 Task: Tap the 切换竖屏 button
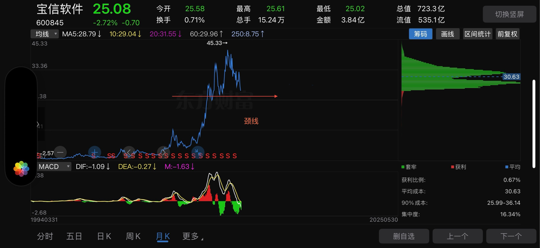click(509, 14)
